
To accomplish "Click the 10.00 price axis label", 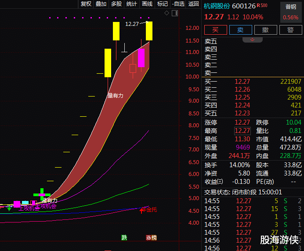I will click(x=192, y=77).
